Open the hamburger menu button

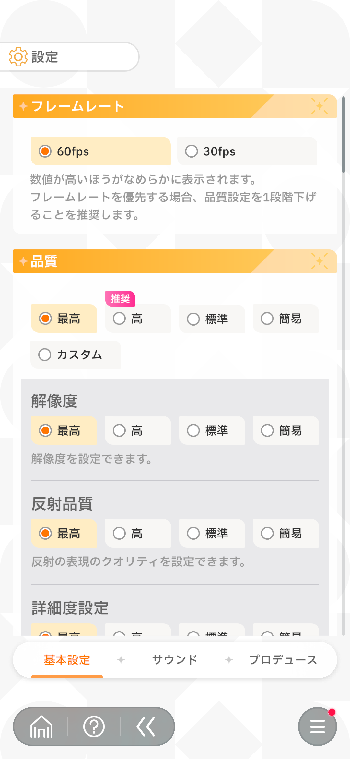[x=317, y=727]
